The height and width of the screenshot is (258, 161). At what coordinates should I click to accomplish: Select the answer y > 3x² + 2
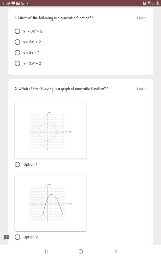[18, 42]
